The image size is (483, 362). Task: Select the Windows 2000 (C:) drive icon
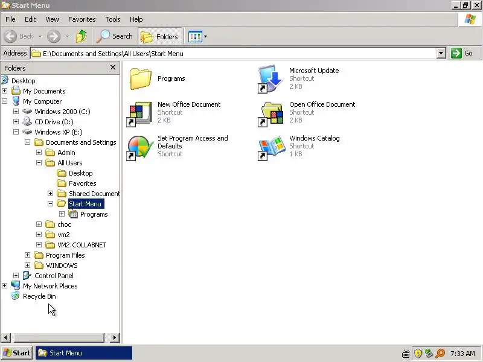point(27,112)
